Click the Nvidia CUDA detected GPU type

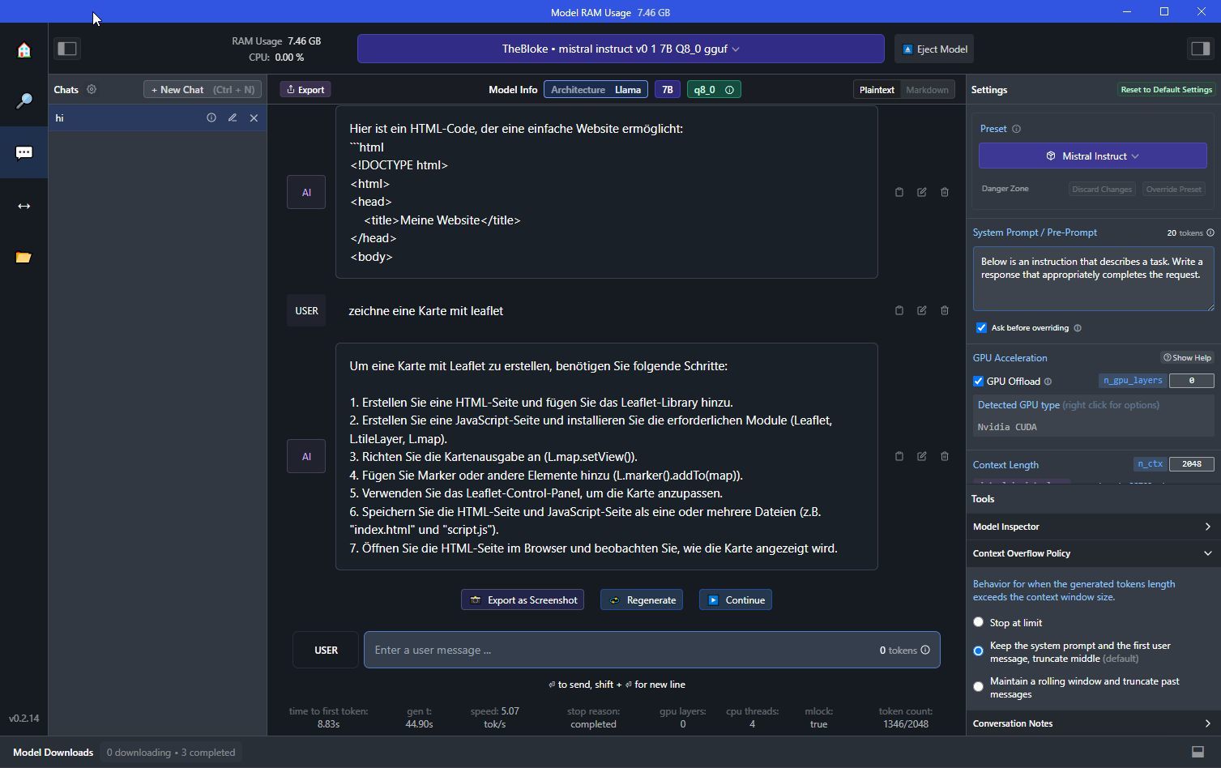(x=1007, y=427)
